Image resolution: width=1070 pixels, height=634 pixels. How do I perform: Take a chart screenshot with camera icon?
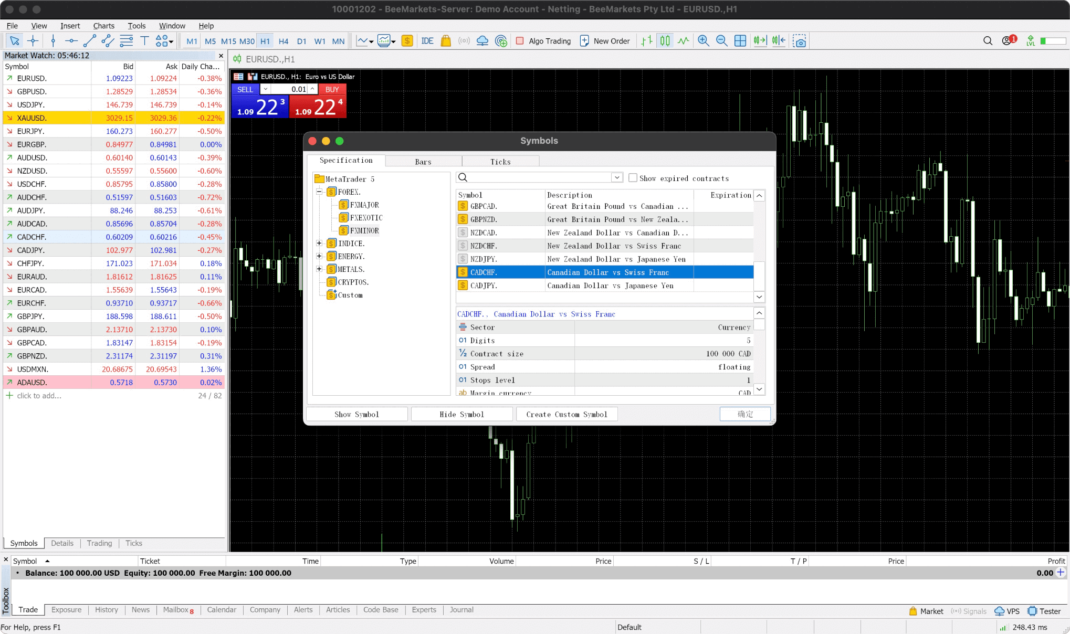pyautogui.click(x=800, y=41)
